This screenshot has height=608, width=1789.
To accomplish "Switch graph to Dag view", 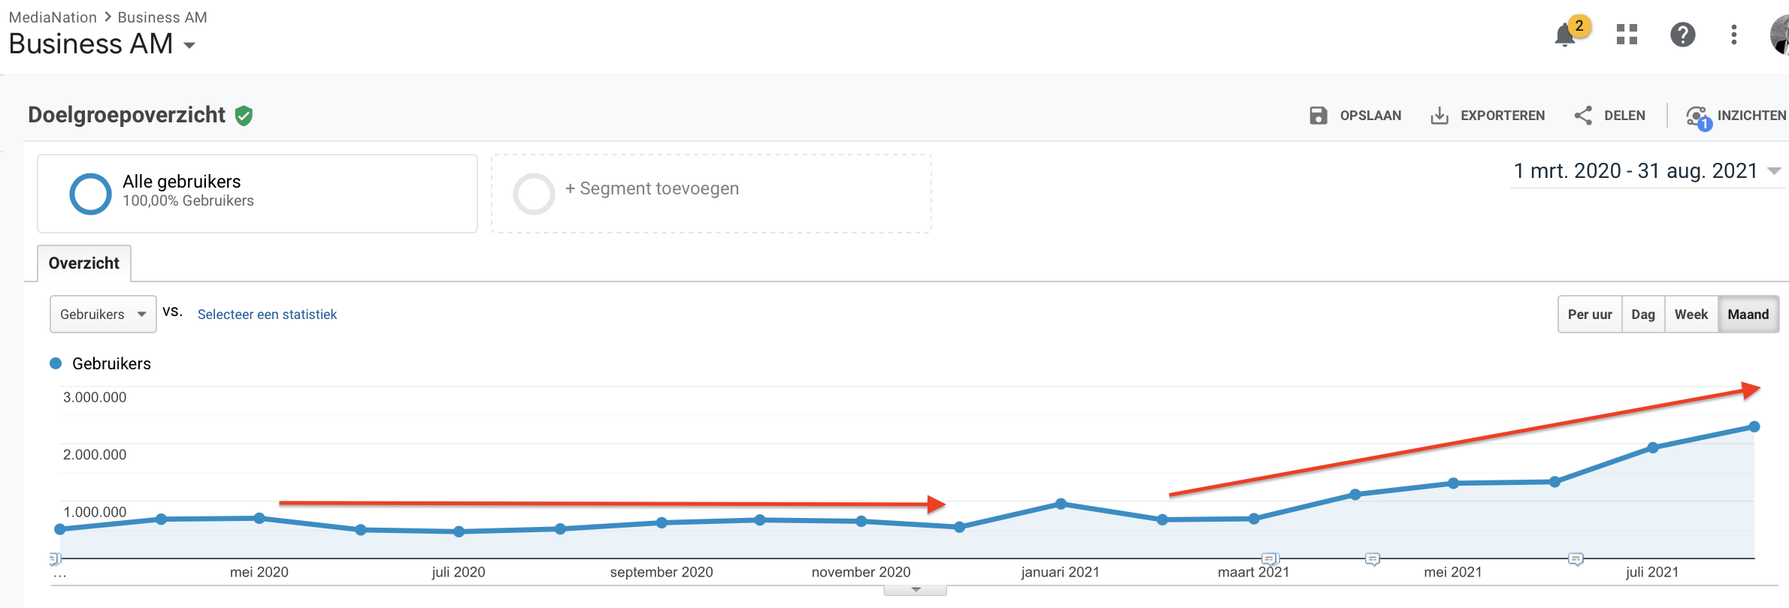I will pyautogui.click(x=1643, y=315).
